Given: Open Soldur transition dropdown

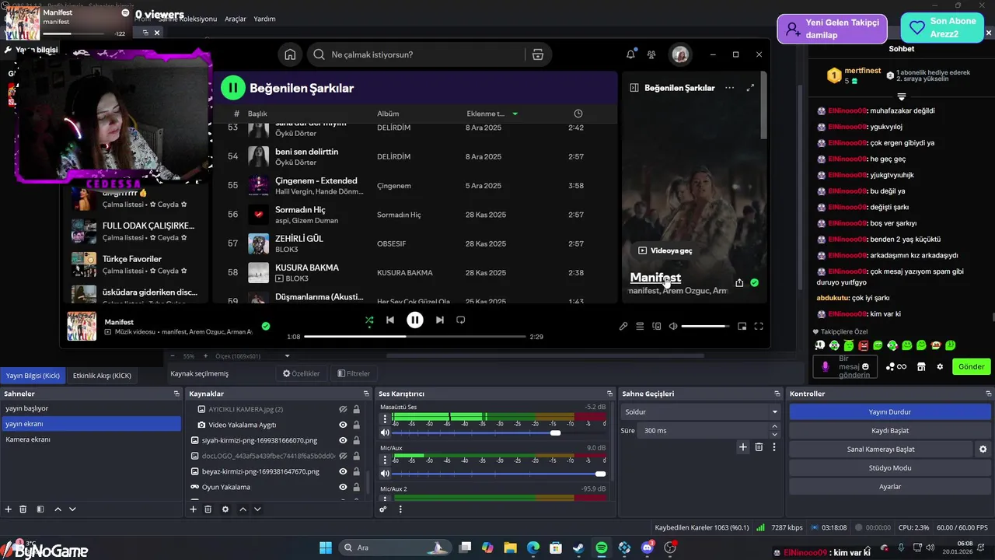Looking at the screenshot, I should 700,411.
